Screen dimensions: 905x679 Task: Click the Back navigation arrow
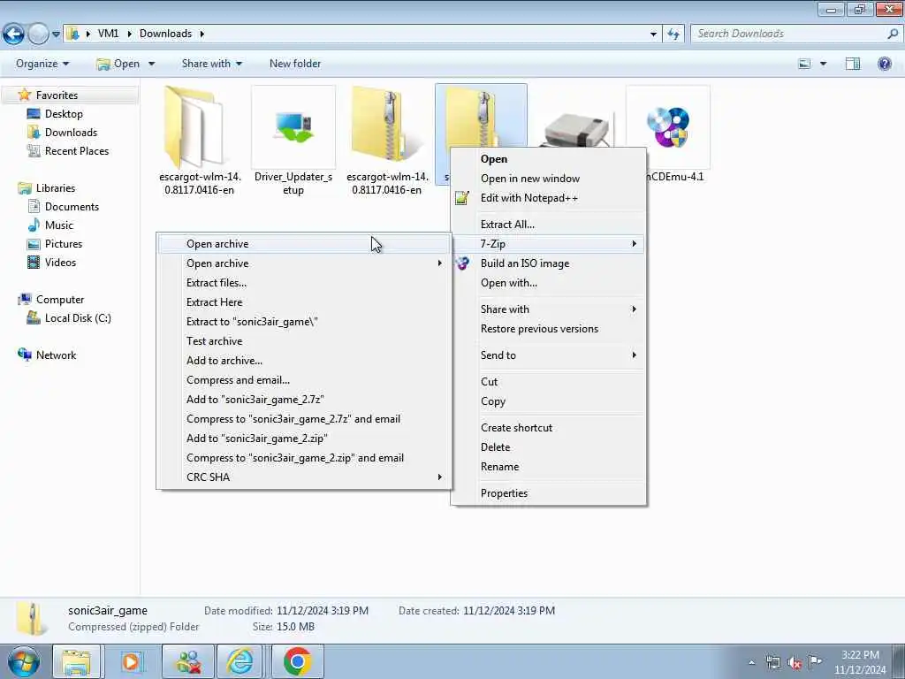[x=14, y=34]
